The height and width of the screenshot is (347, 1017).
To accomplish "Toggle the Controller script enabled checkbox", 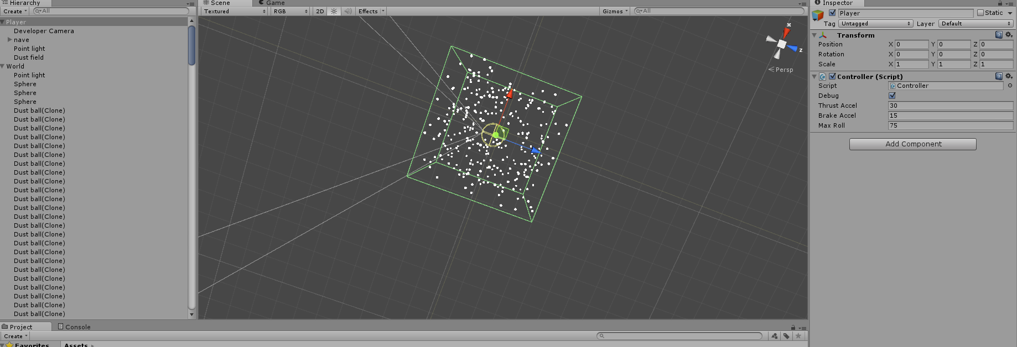I will pyautogui.click(x=832, y=76).
